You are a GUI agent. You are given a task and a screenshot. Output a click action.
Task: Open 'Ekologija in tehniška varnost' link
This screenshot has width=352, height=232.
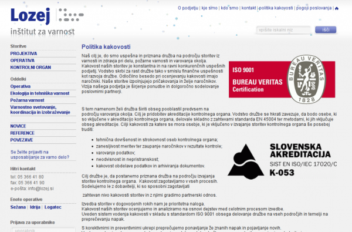tap(40, 93)
